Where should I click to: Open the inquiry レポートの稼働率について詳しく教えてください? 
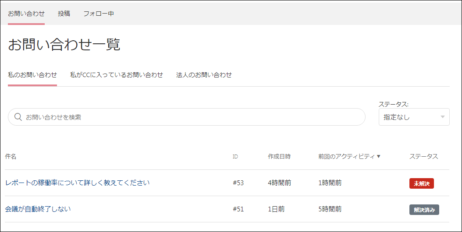coord(78,183)
